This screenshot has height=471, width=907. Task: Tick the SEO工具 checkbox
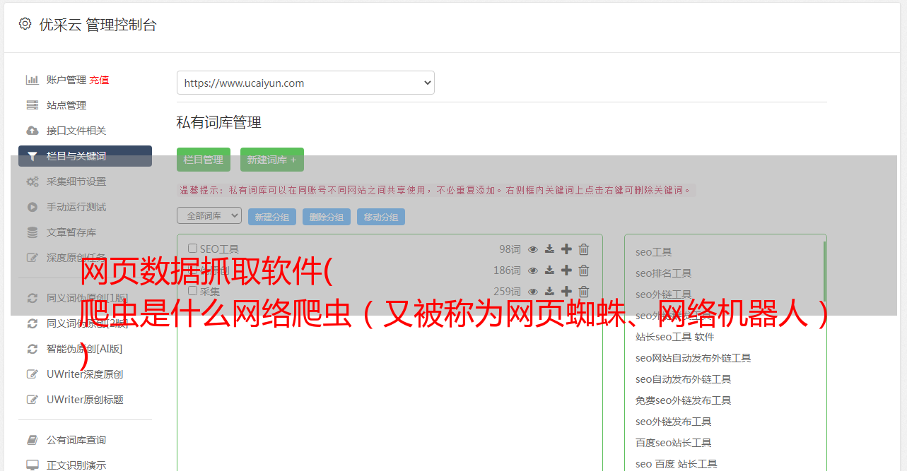click(x=192, y=249)
